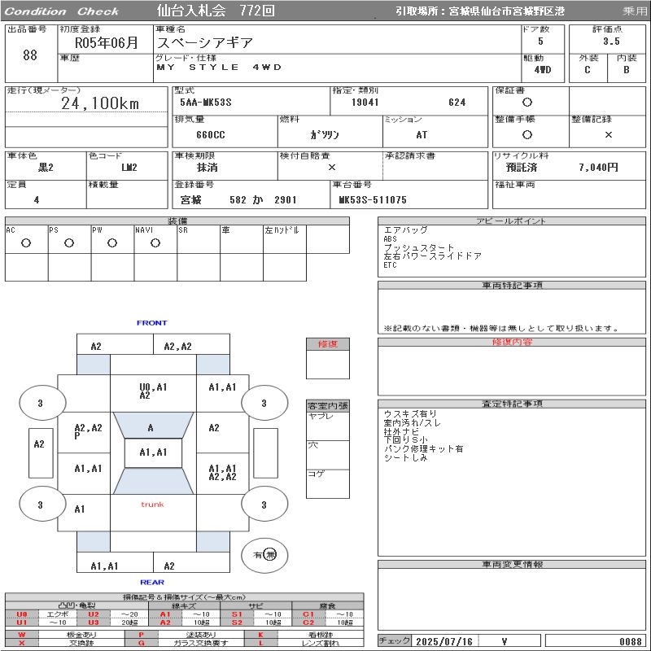Click the door panel marked A2,A2 P
651x651 pixels.
point(87,430)
